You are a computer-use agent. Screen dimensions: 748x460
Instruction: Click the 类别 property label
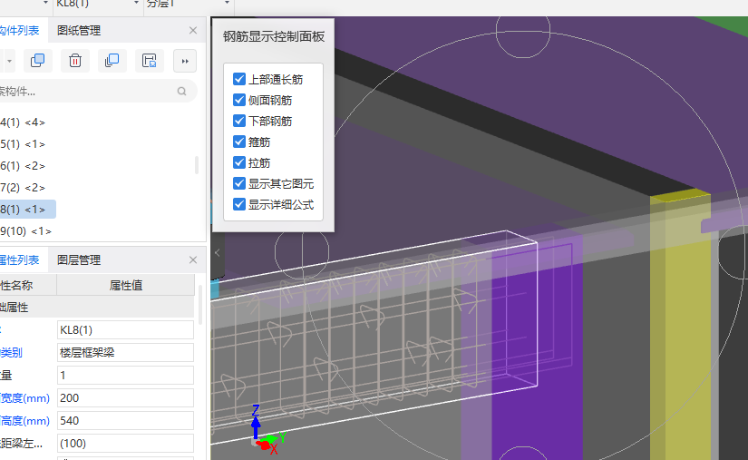click(x=12, y=353)
